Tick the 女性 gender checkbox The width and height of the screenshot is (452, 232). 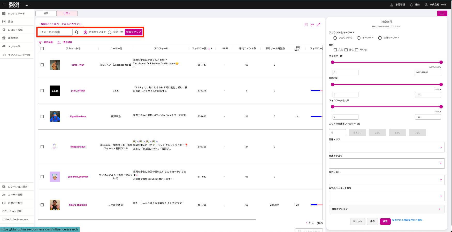[x=335, y=50]
